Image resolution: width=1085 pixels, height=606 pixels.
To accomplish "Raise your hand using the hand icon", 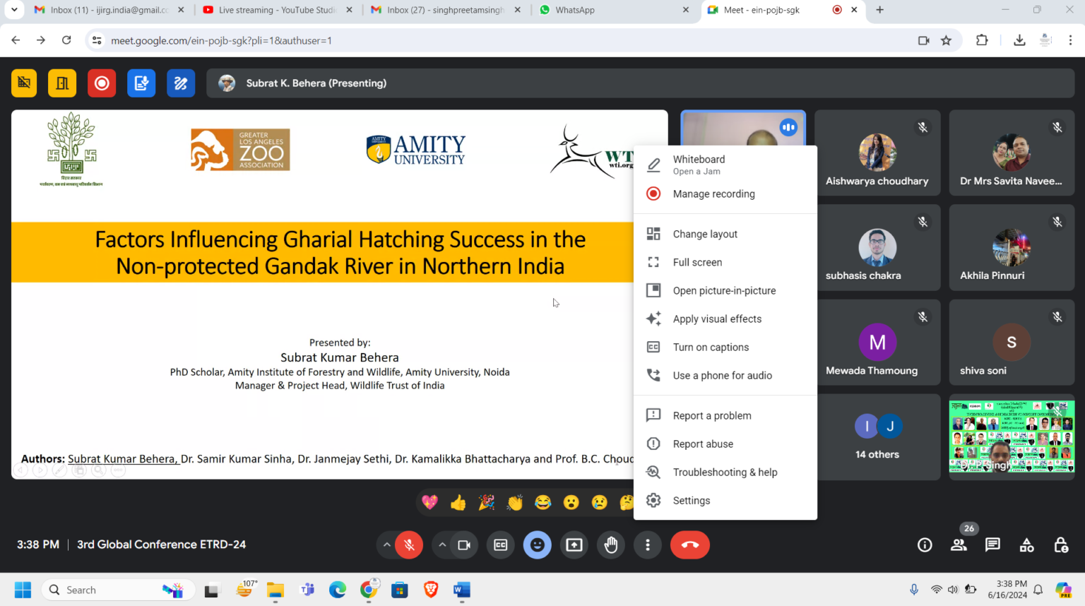I will 610,545.
